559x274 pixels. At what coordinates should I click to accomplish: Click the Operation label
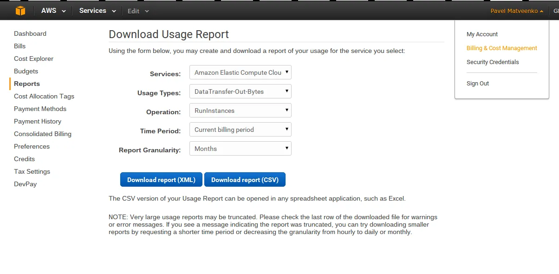pos(163,112)
